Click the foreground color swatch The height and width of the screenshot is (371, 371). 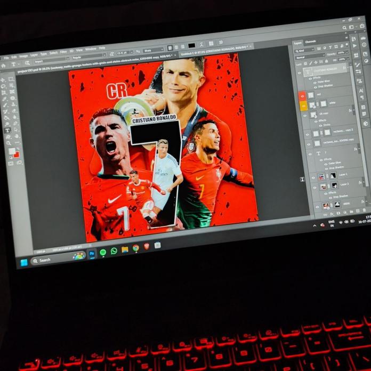click(x=12, y=151)
